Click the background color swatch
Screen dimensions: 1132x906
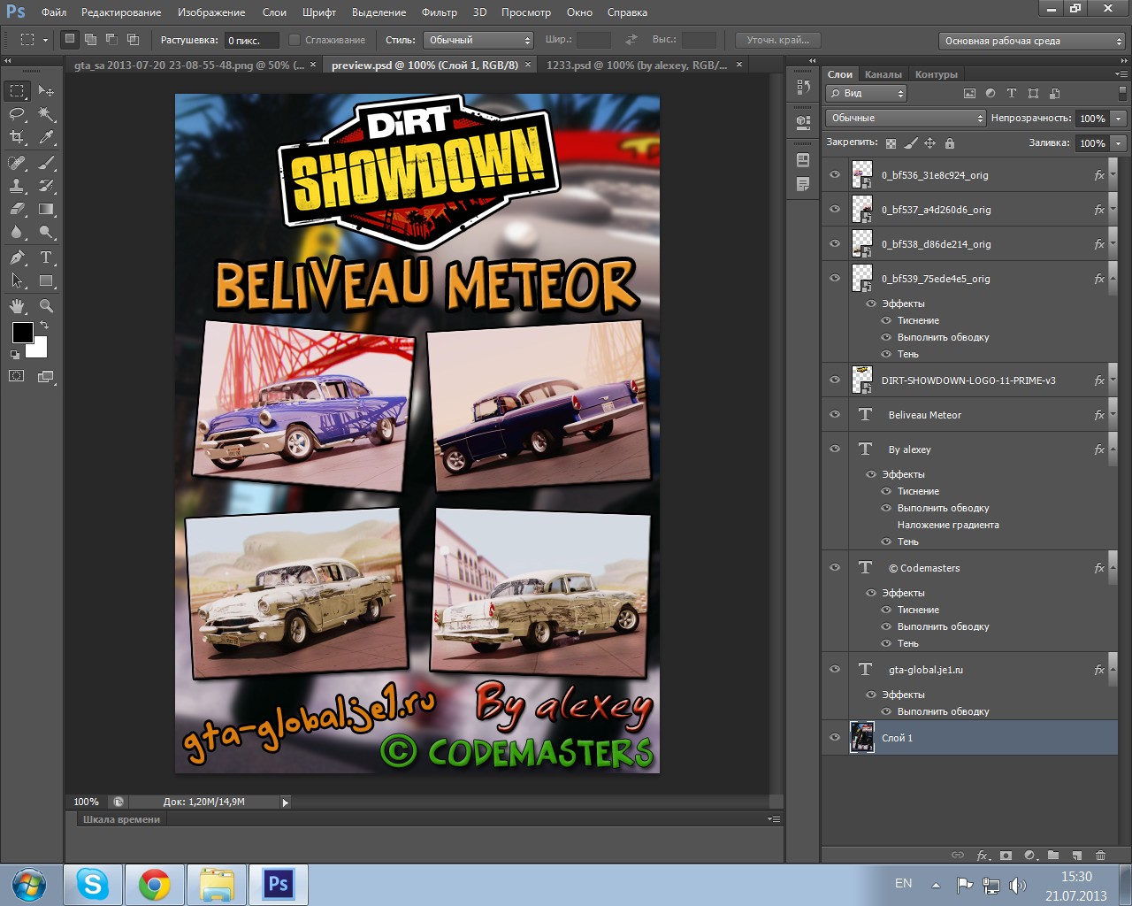[x=40, y=349]
